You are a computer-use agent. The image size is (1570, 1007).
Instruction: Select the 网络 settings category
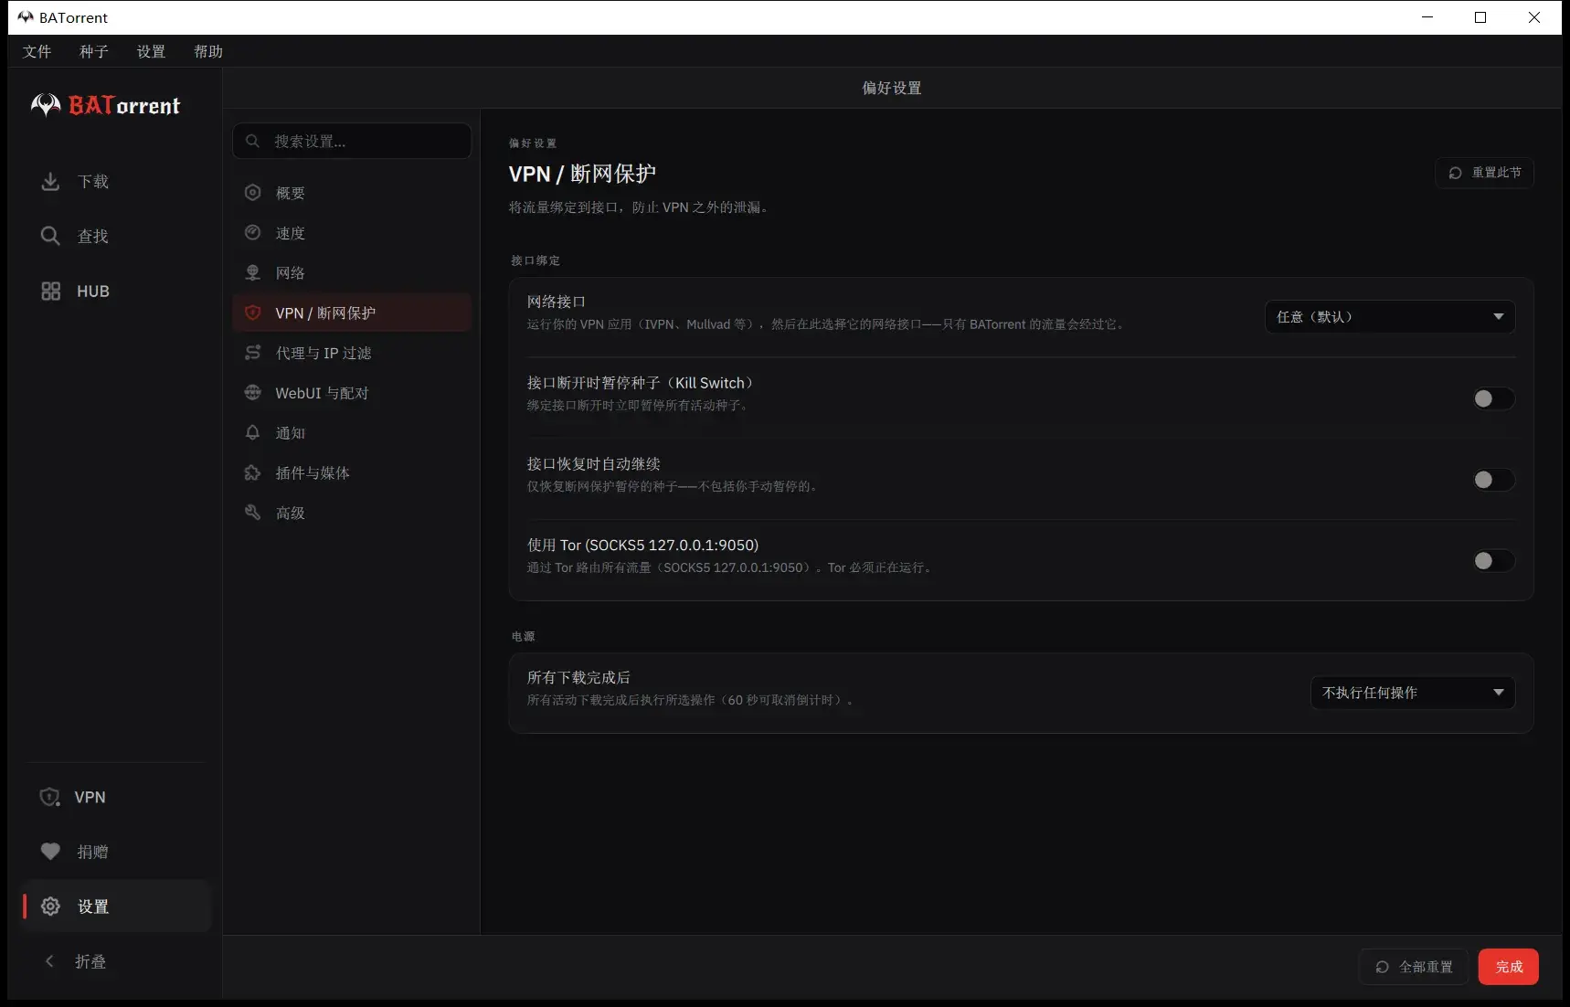pos(352,272)
